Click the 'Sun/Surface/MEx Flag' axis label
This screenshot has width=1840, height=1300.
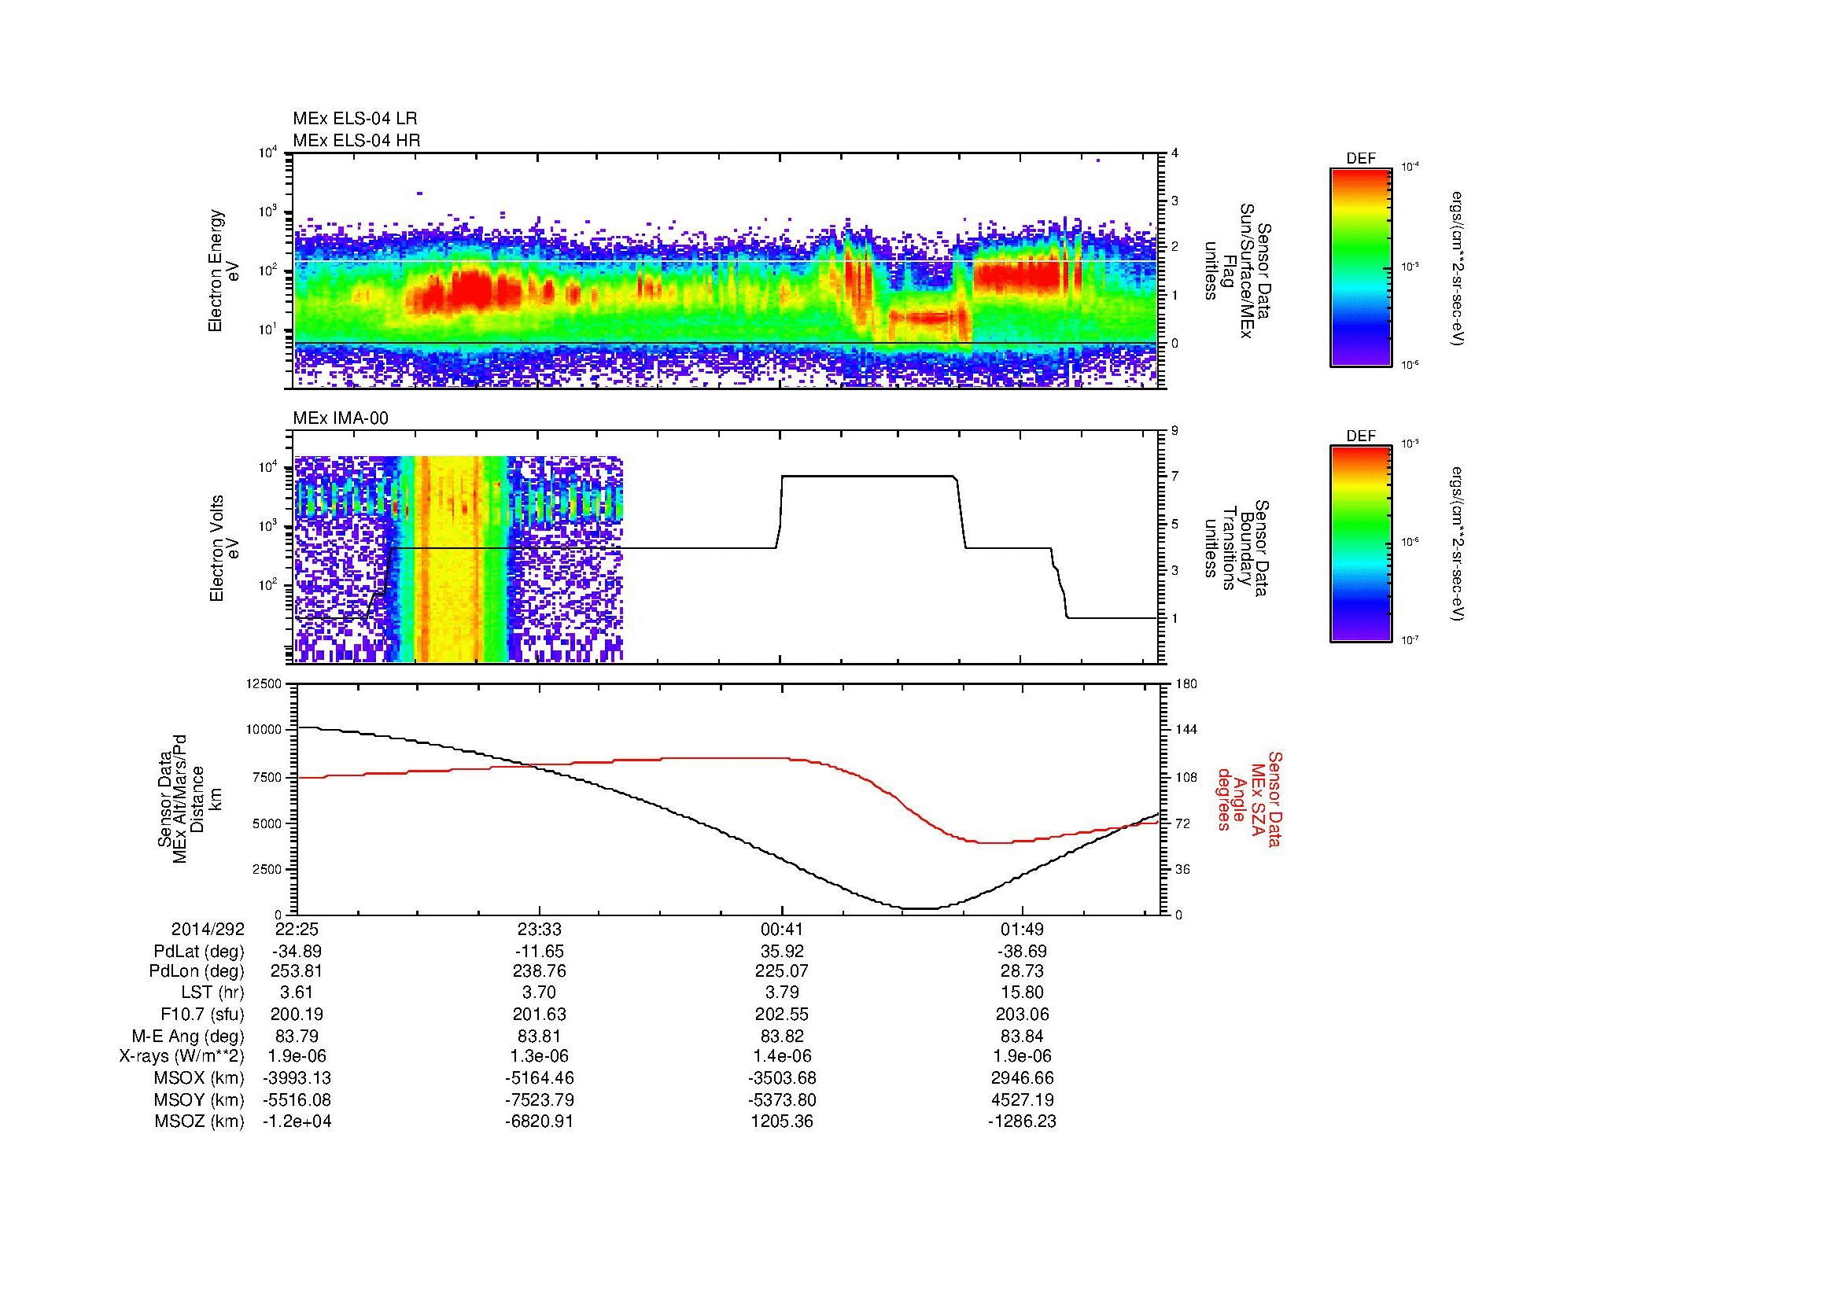1237,271
